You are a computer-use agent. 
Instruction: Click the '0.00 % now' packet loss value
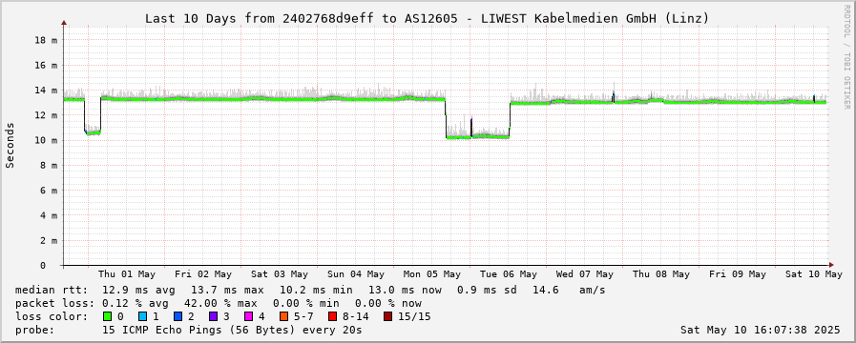388,303
